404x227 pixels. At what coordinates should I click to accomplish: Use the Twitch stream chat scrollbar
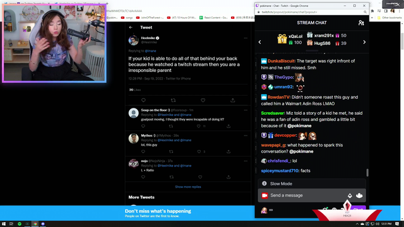pos(367,172)
